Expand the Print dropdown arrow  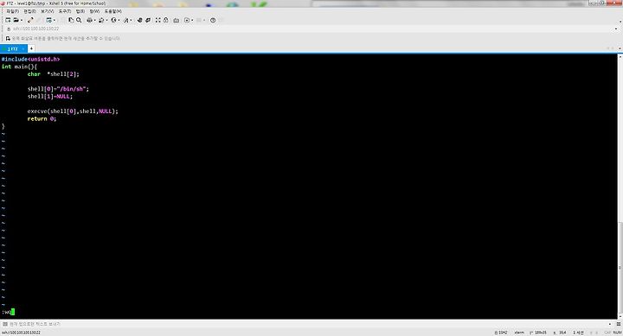coord(94,20)
